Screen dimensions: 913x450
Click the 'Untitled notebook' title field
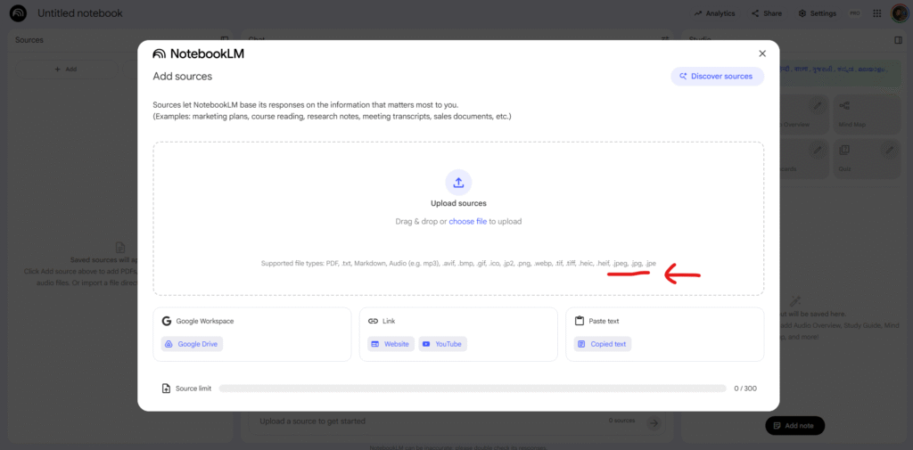(80, 13)
